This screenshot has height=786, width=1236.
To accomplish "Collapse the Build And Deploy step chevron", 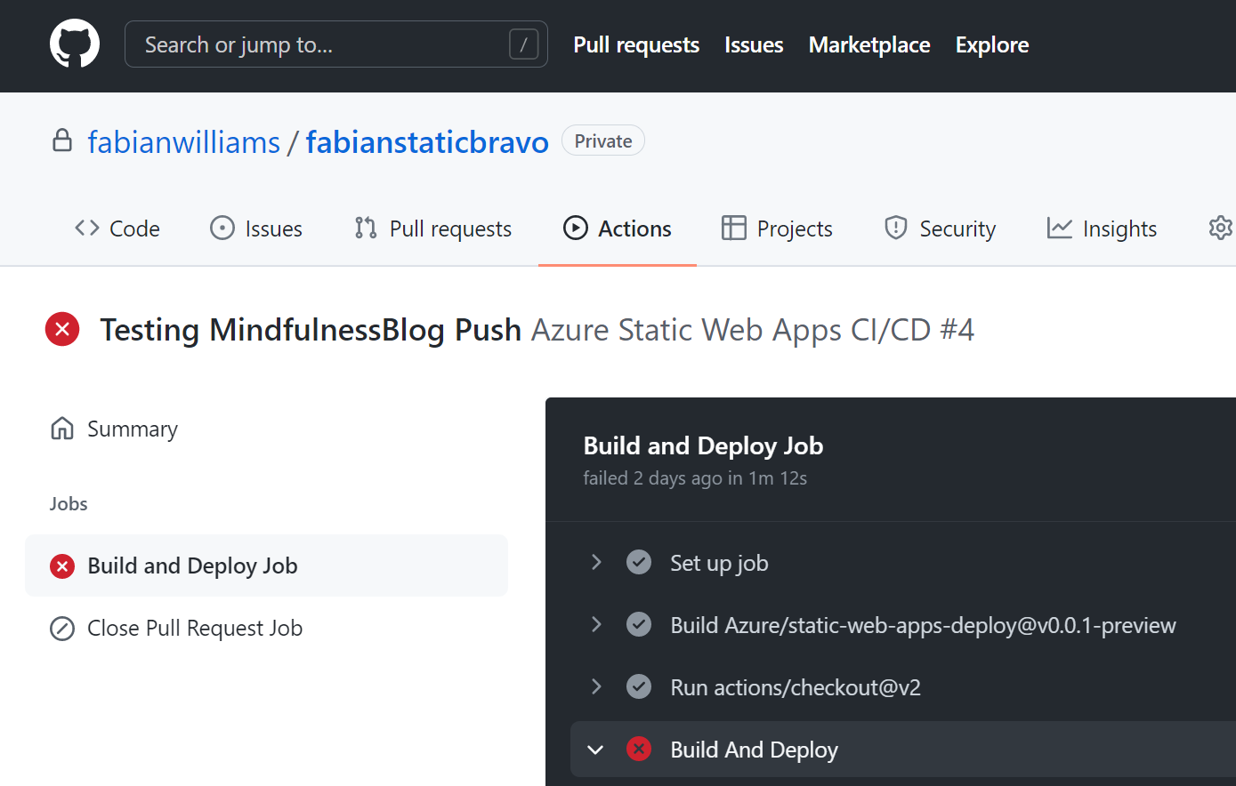I will [596, 750].
